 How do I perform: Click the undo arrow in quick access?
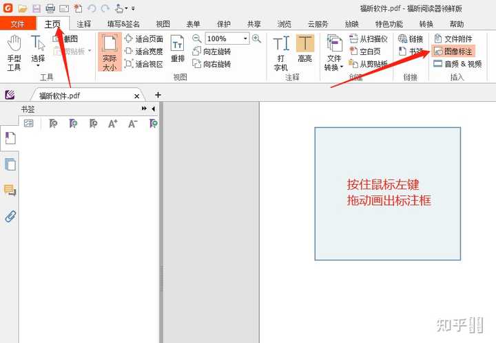click(92, 8)
